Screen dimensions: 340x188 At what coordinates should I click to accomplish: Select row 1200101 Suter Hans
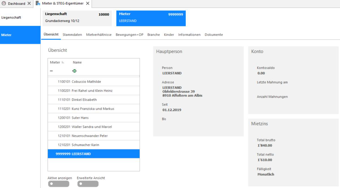94,118
